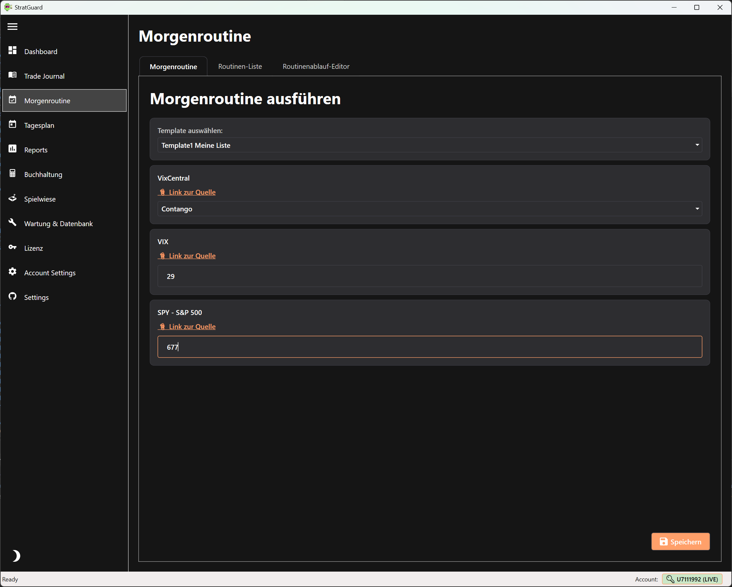
Task: Click the Spielwiese sandbox icon
Action: click(x=12, y=198)
